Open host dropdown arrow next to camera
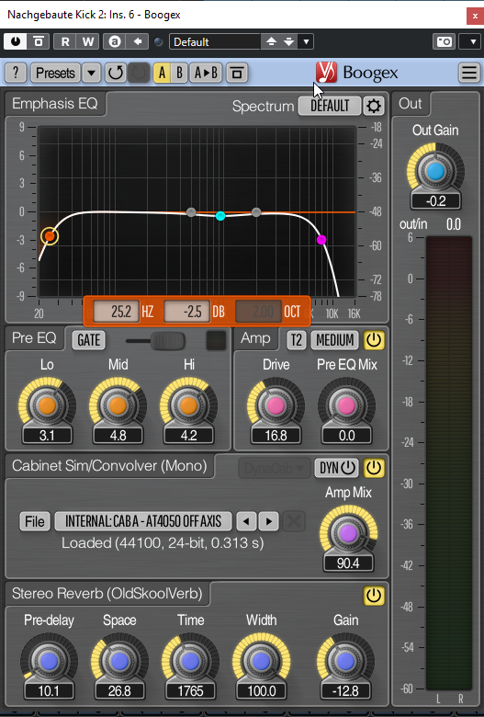484x717 pixels. (x=472, y=42)
